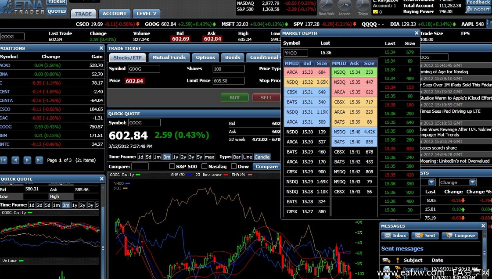Viewport: 492px width, 279px height.
Task: Switch to the Account tab
Action: (115, 14)
